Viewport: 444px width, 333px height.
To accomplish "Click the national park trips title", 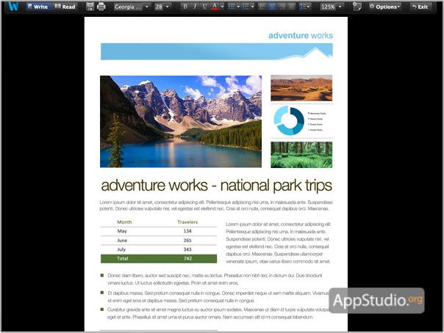I will click(217, 186).
